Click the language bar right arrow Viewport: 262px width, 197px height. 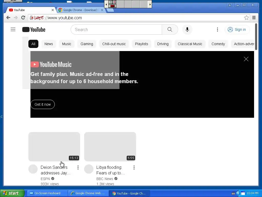pos(150,4)
